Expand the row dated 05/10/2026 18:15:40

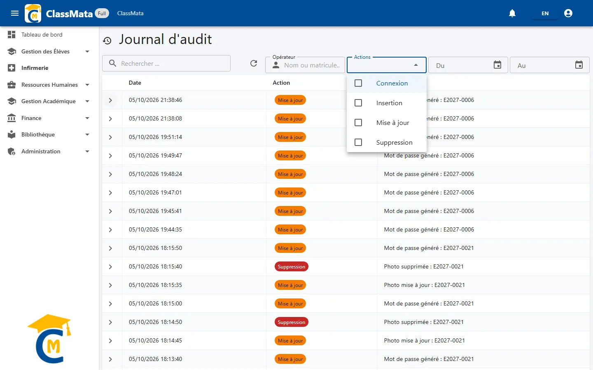(x=110, y=267)
